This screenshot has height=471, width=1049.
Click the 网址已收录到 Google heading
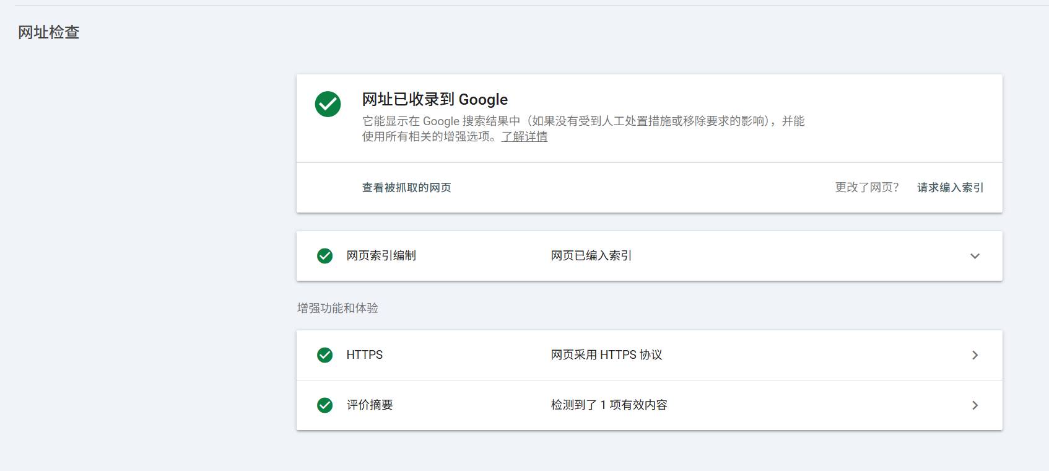coord(435,99)
